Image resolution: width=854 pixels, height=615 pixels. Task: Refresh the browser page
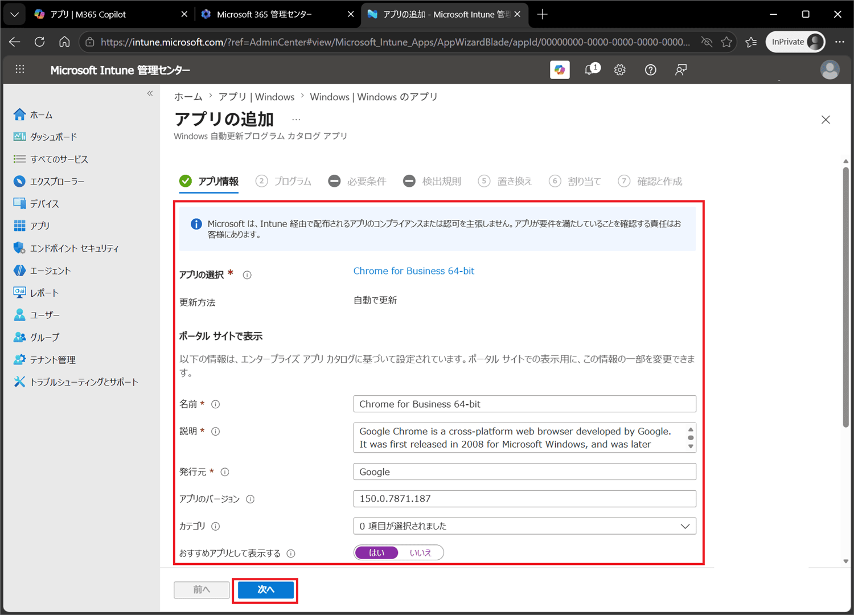click(x=39, y=42)
